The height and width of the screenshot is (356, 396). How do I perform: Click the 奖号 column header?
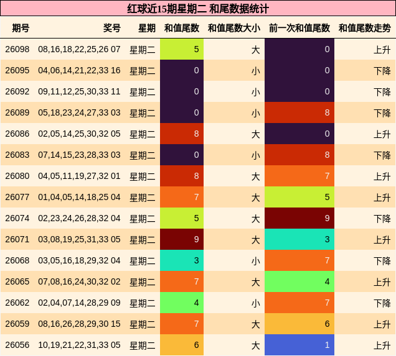pos(112,28)
